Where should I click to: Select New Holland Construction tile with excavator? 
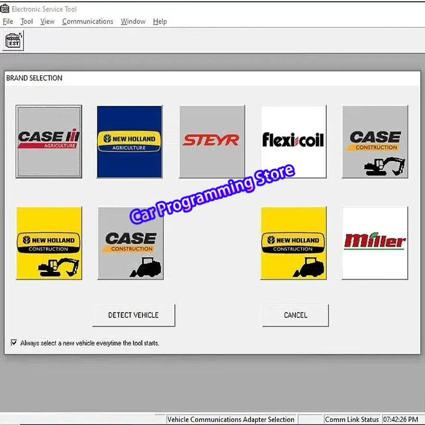coord(49,243)
